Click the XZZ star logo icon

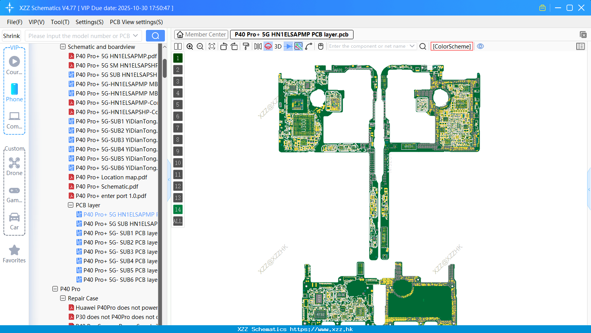tap(10, 8)
